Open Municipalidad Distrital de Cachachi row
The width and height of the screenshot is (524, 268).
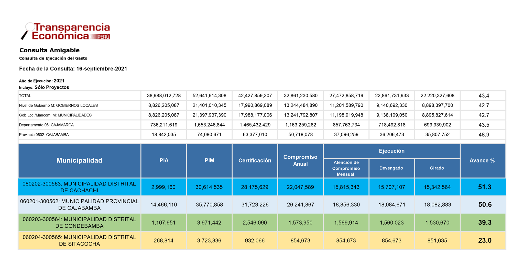point(79,187)
